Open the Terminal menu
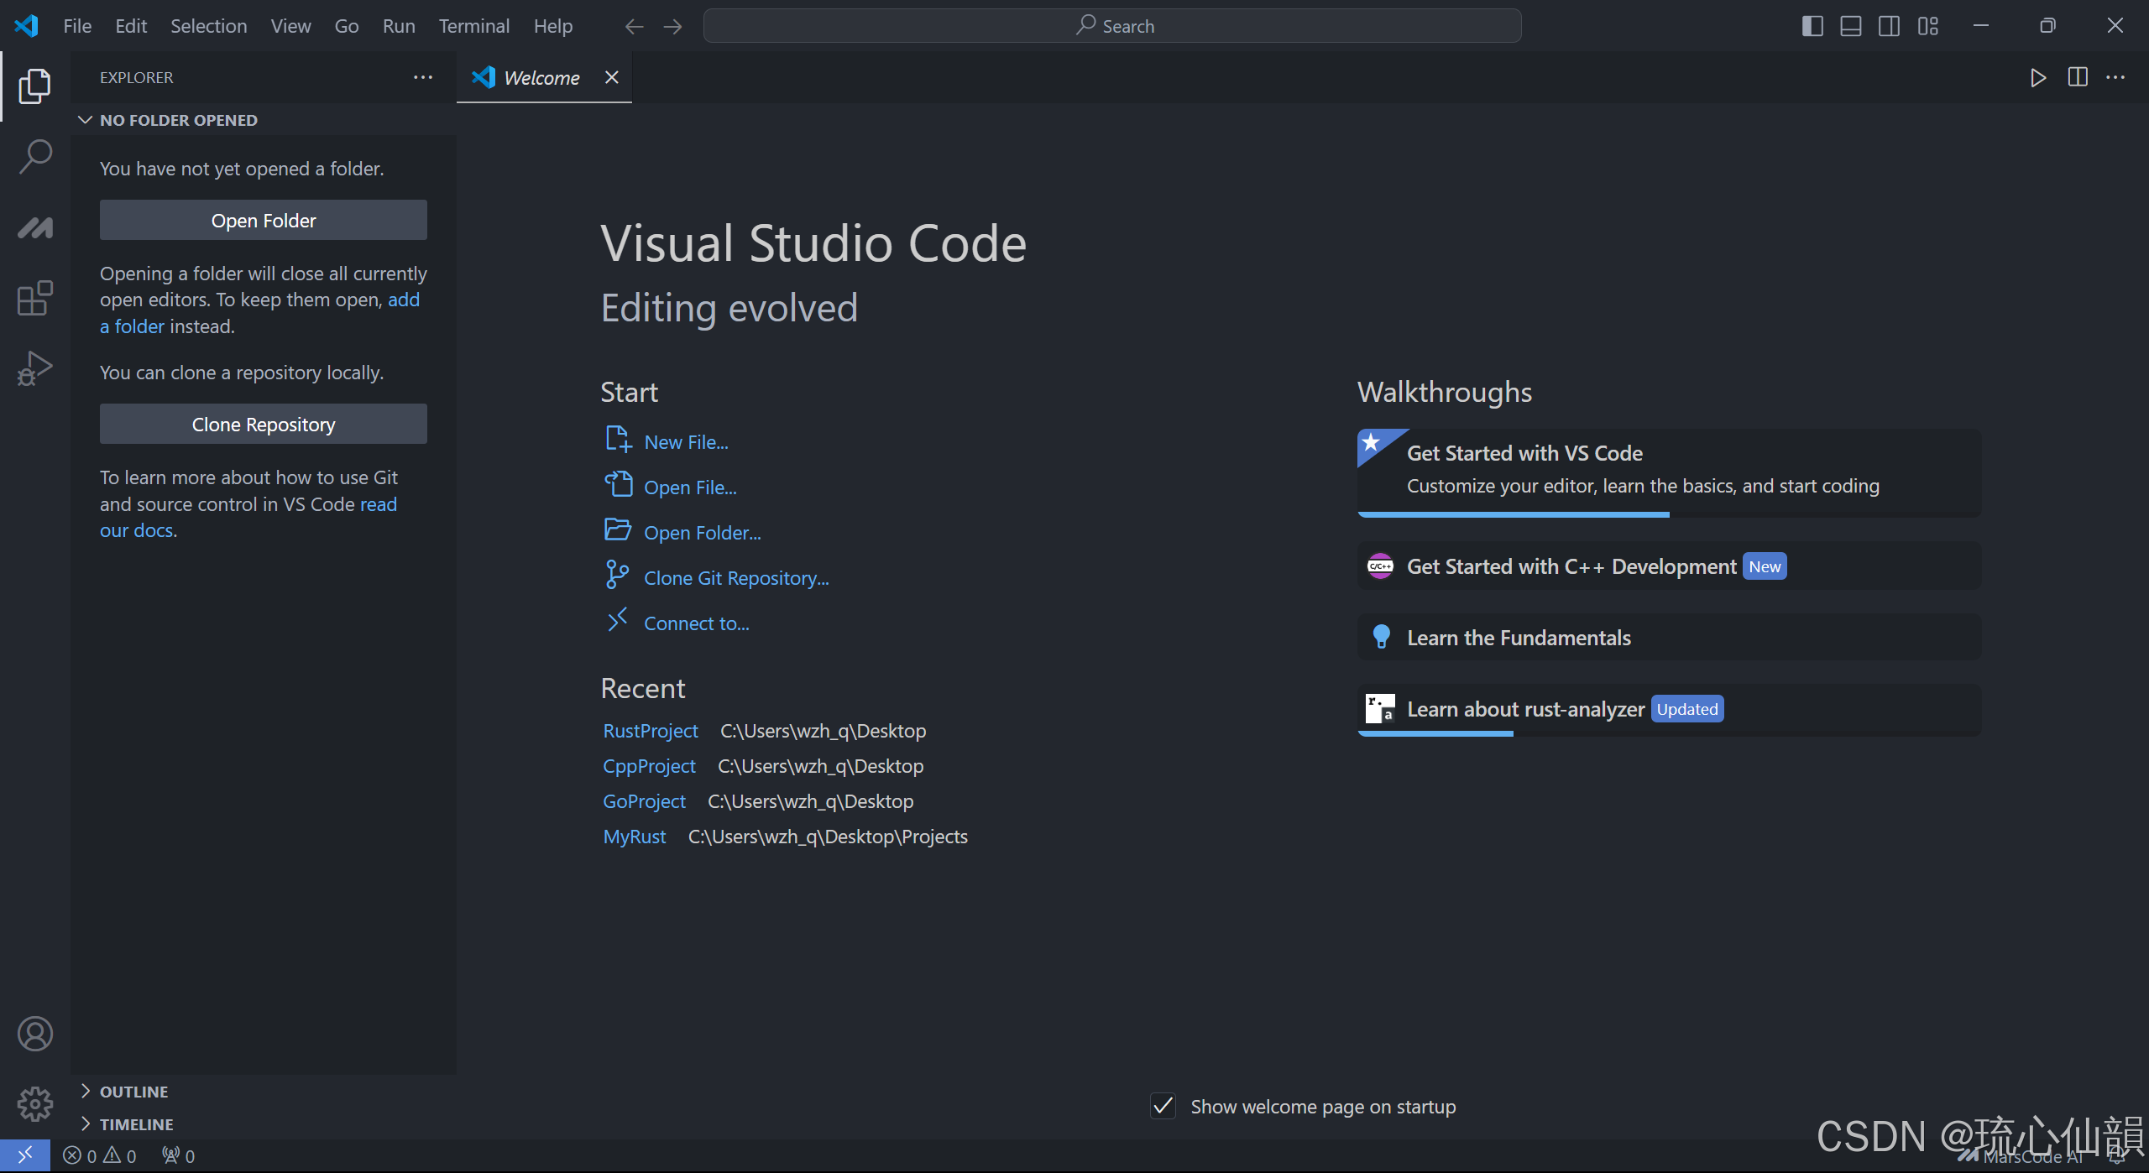Screen dimensions: 2149x1173 (x=473, y=26)
